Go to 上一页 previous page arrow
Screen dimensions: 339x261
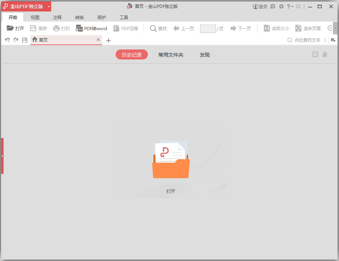pos(176,28)
